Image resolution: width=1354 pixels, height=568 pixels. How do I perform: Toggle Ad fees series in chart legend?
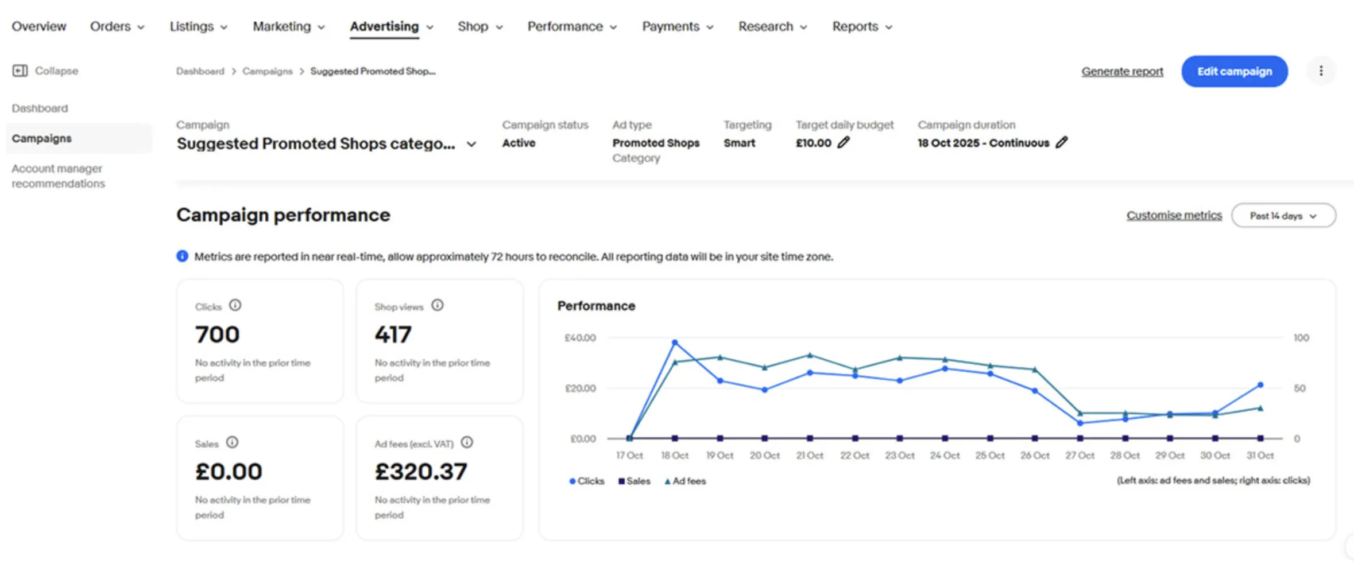[685, 481]
